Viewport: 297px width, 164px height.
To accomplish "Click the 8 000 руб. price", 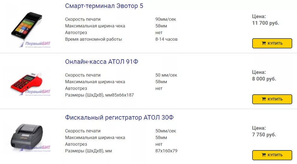I will point(264,79).
